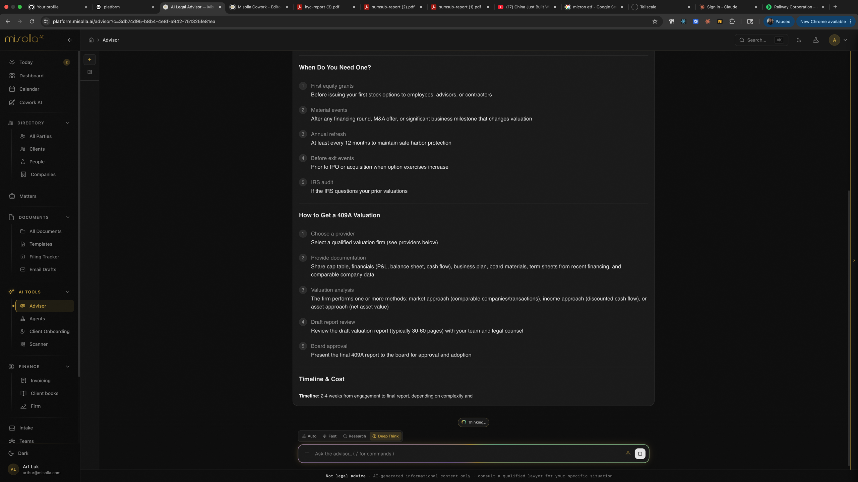Viewport: 858px width, 482px height.
Task: Switch to the Misolla Cowork tab
Action: (259, 7)
